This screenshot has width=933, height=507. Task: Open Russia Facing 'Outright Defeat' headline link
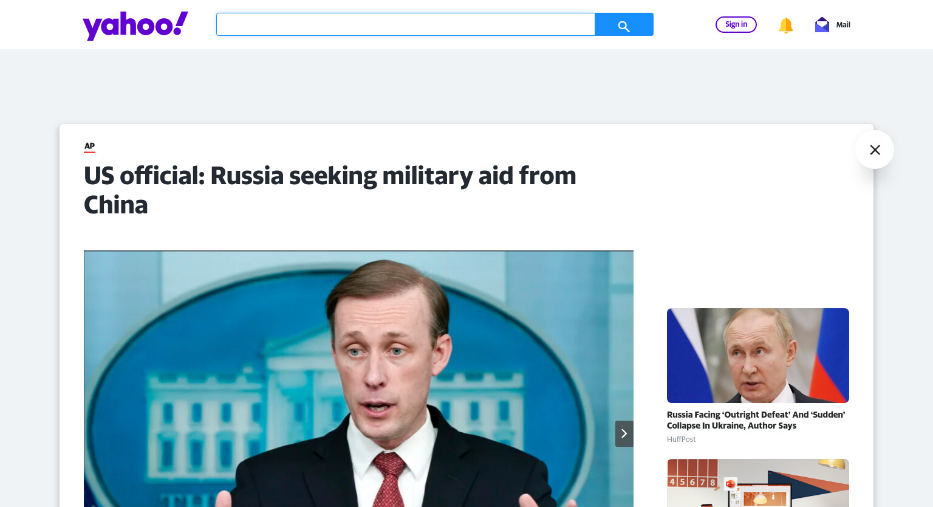[x=756, y=420]
